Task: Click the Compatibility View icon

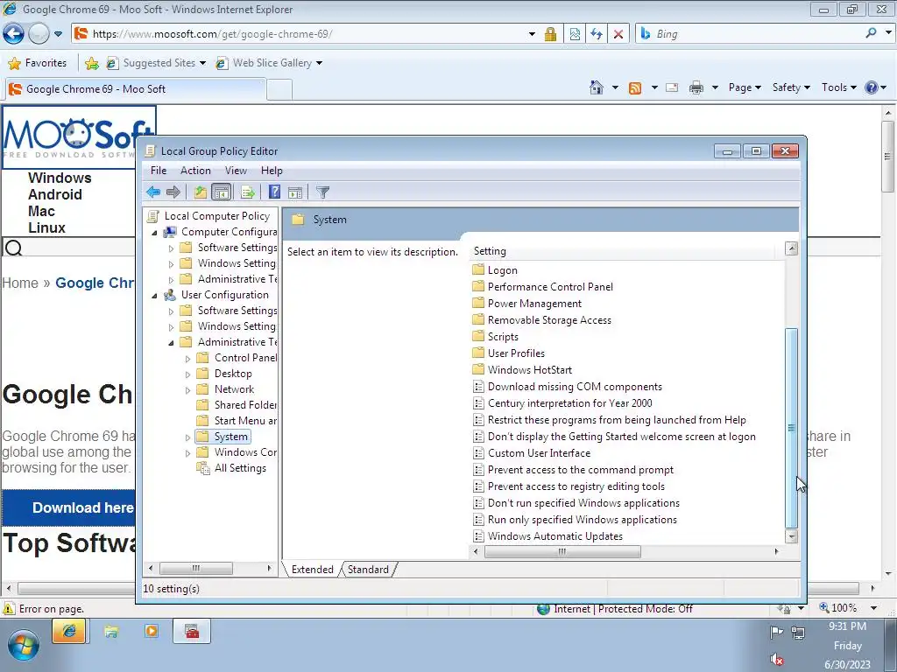Action: click(575, 34)
